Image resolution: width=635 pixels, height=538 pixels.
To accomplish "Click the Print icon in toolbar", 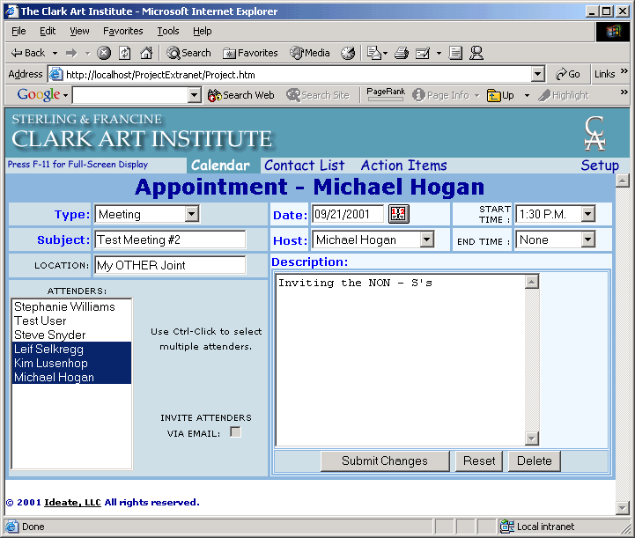I will [402, 53].
